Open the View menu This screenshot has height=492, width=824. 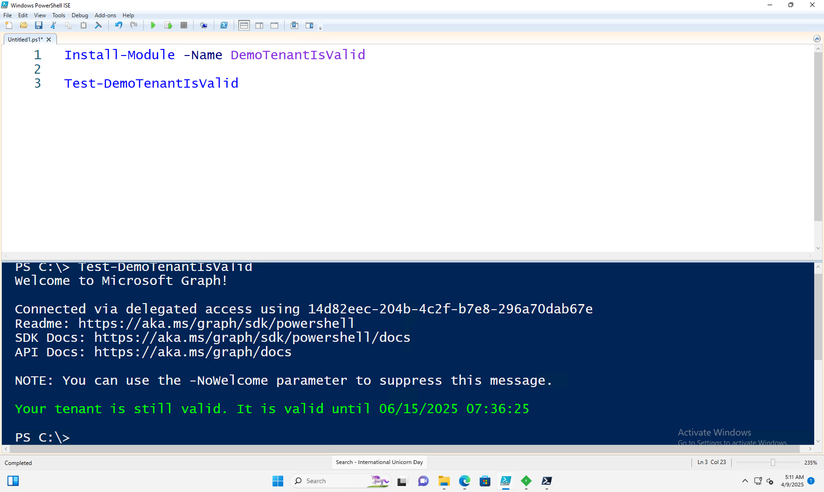(x=40, y=15)
